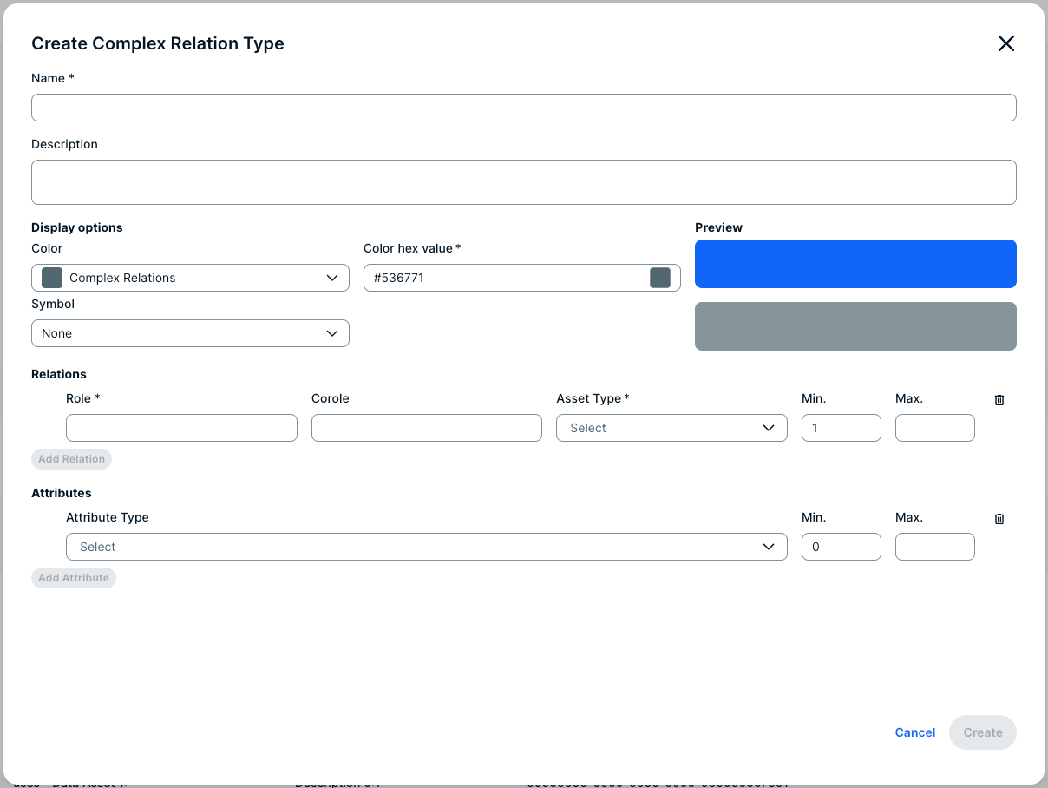The height and width of the screenshot is (788, 1048).
Task: Click the blue preview bar
Action: 855,264
